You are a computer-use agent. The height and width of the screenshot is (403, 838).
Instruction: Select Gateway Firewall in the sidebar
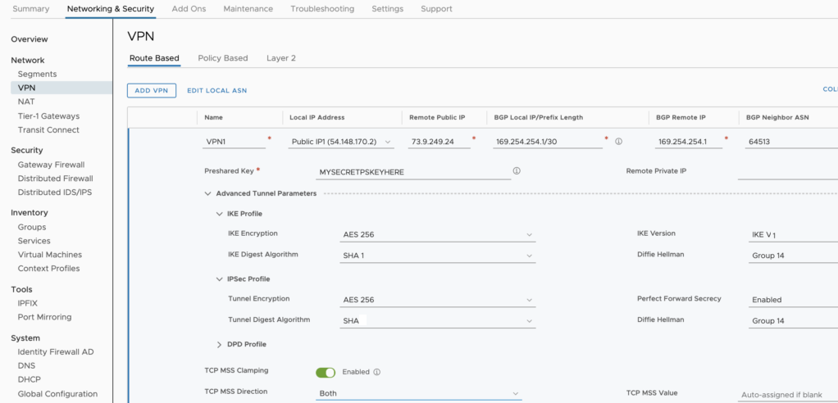tap(51, 165)
